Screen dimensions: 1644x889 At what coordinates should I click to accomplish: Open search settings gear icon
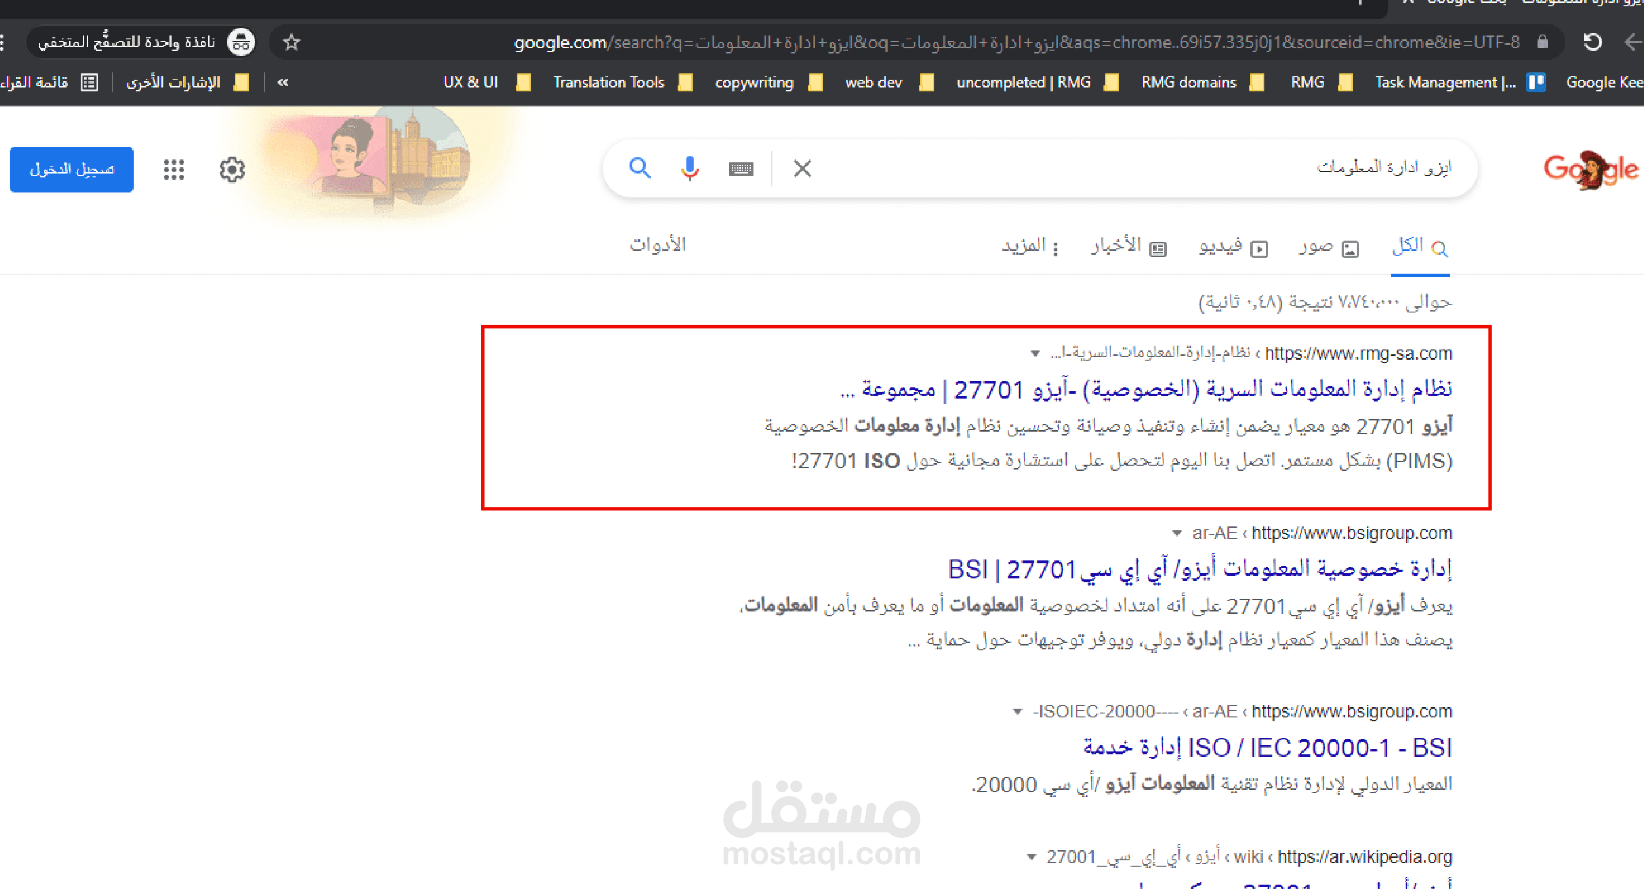click(x=232, y=170)
